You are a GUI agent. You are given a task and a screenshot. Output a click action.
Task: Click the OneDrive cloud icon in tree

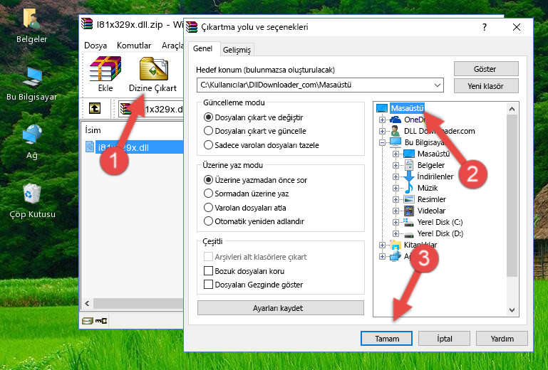396,120
